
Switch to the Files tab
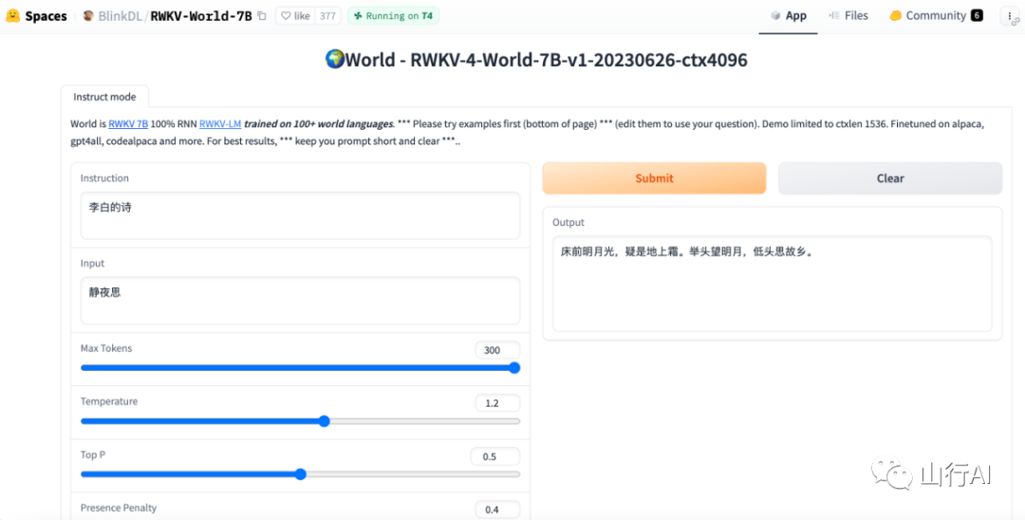tap(848, 16)
